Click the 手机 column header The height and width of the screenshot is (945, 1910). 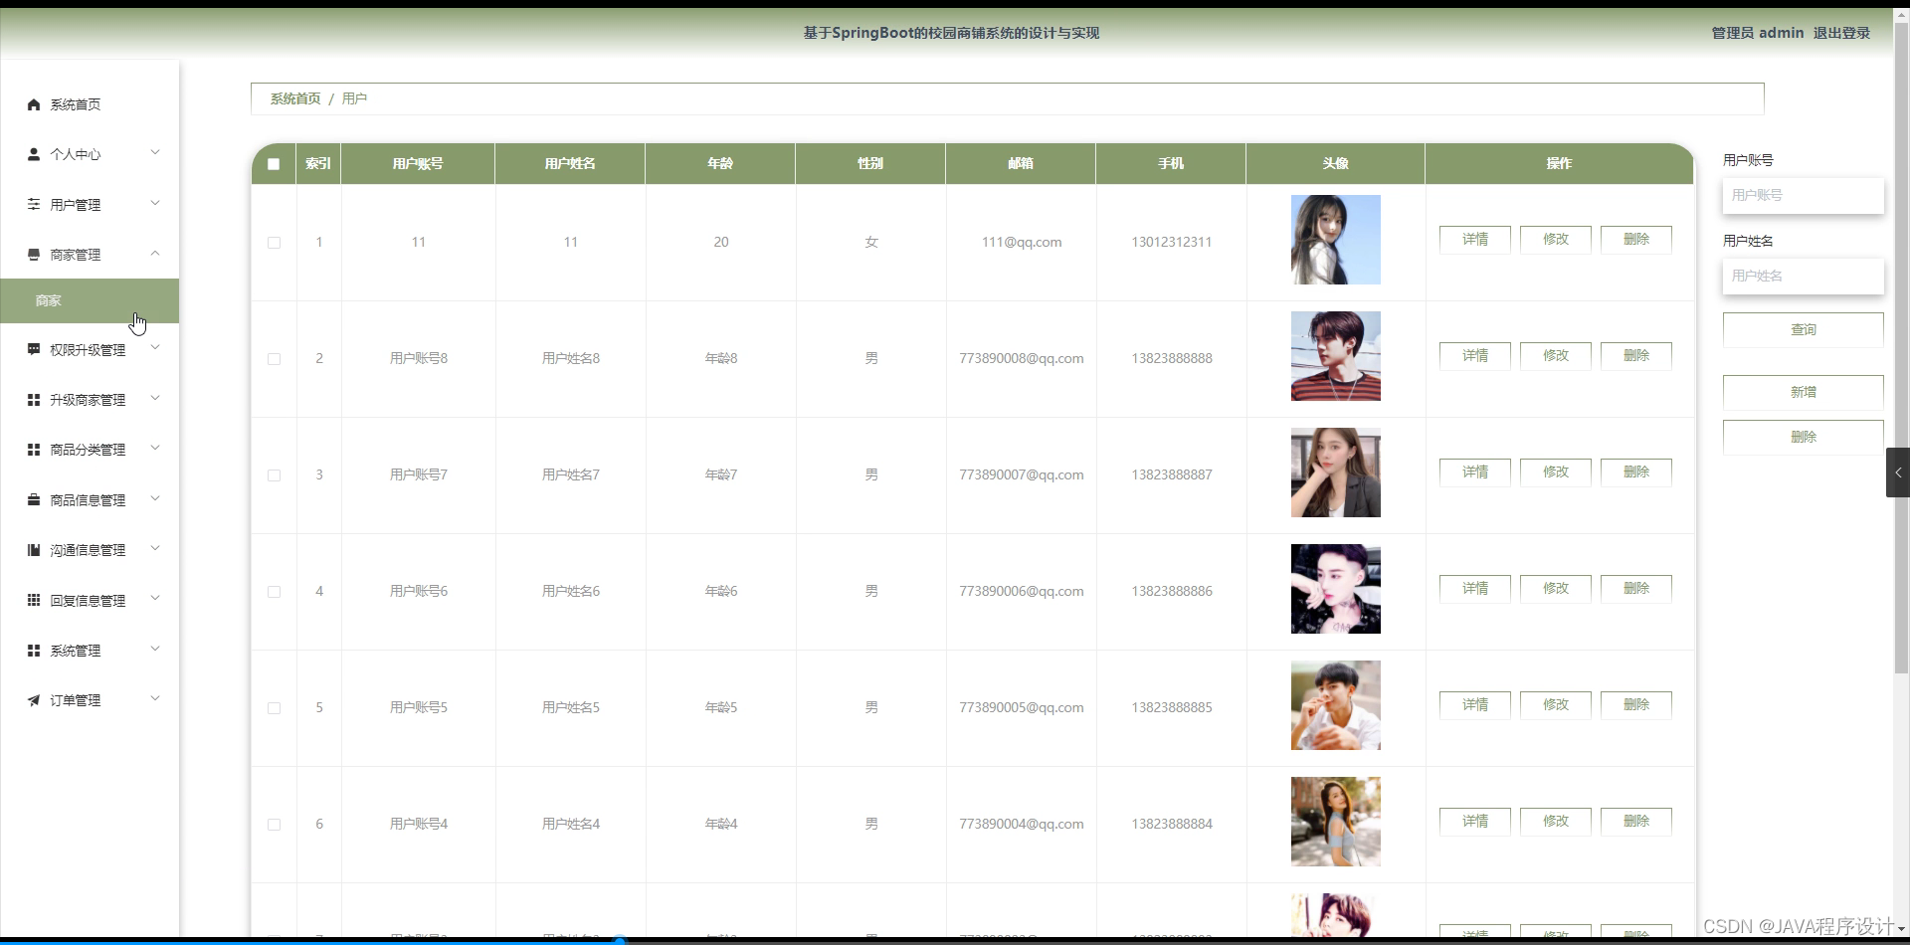(1171, 164)
